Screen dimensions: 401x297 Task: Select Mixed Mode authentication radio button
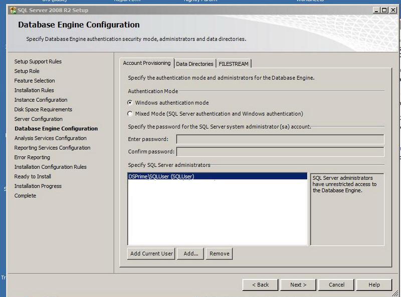point(130,113)
